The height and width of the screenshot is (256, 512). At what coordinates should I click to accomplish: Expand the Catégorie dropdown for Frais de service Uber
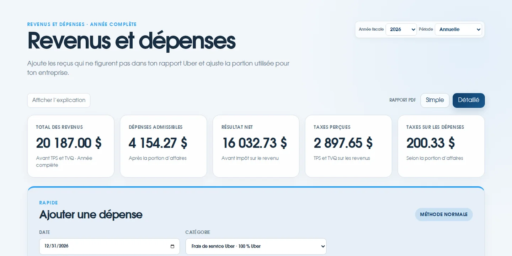[x=256, y=246]
